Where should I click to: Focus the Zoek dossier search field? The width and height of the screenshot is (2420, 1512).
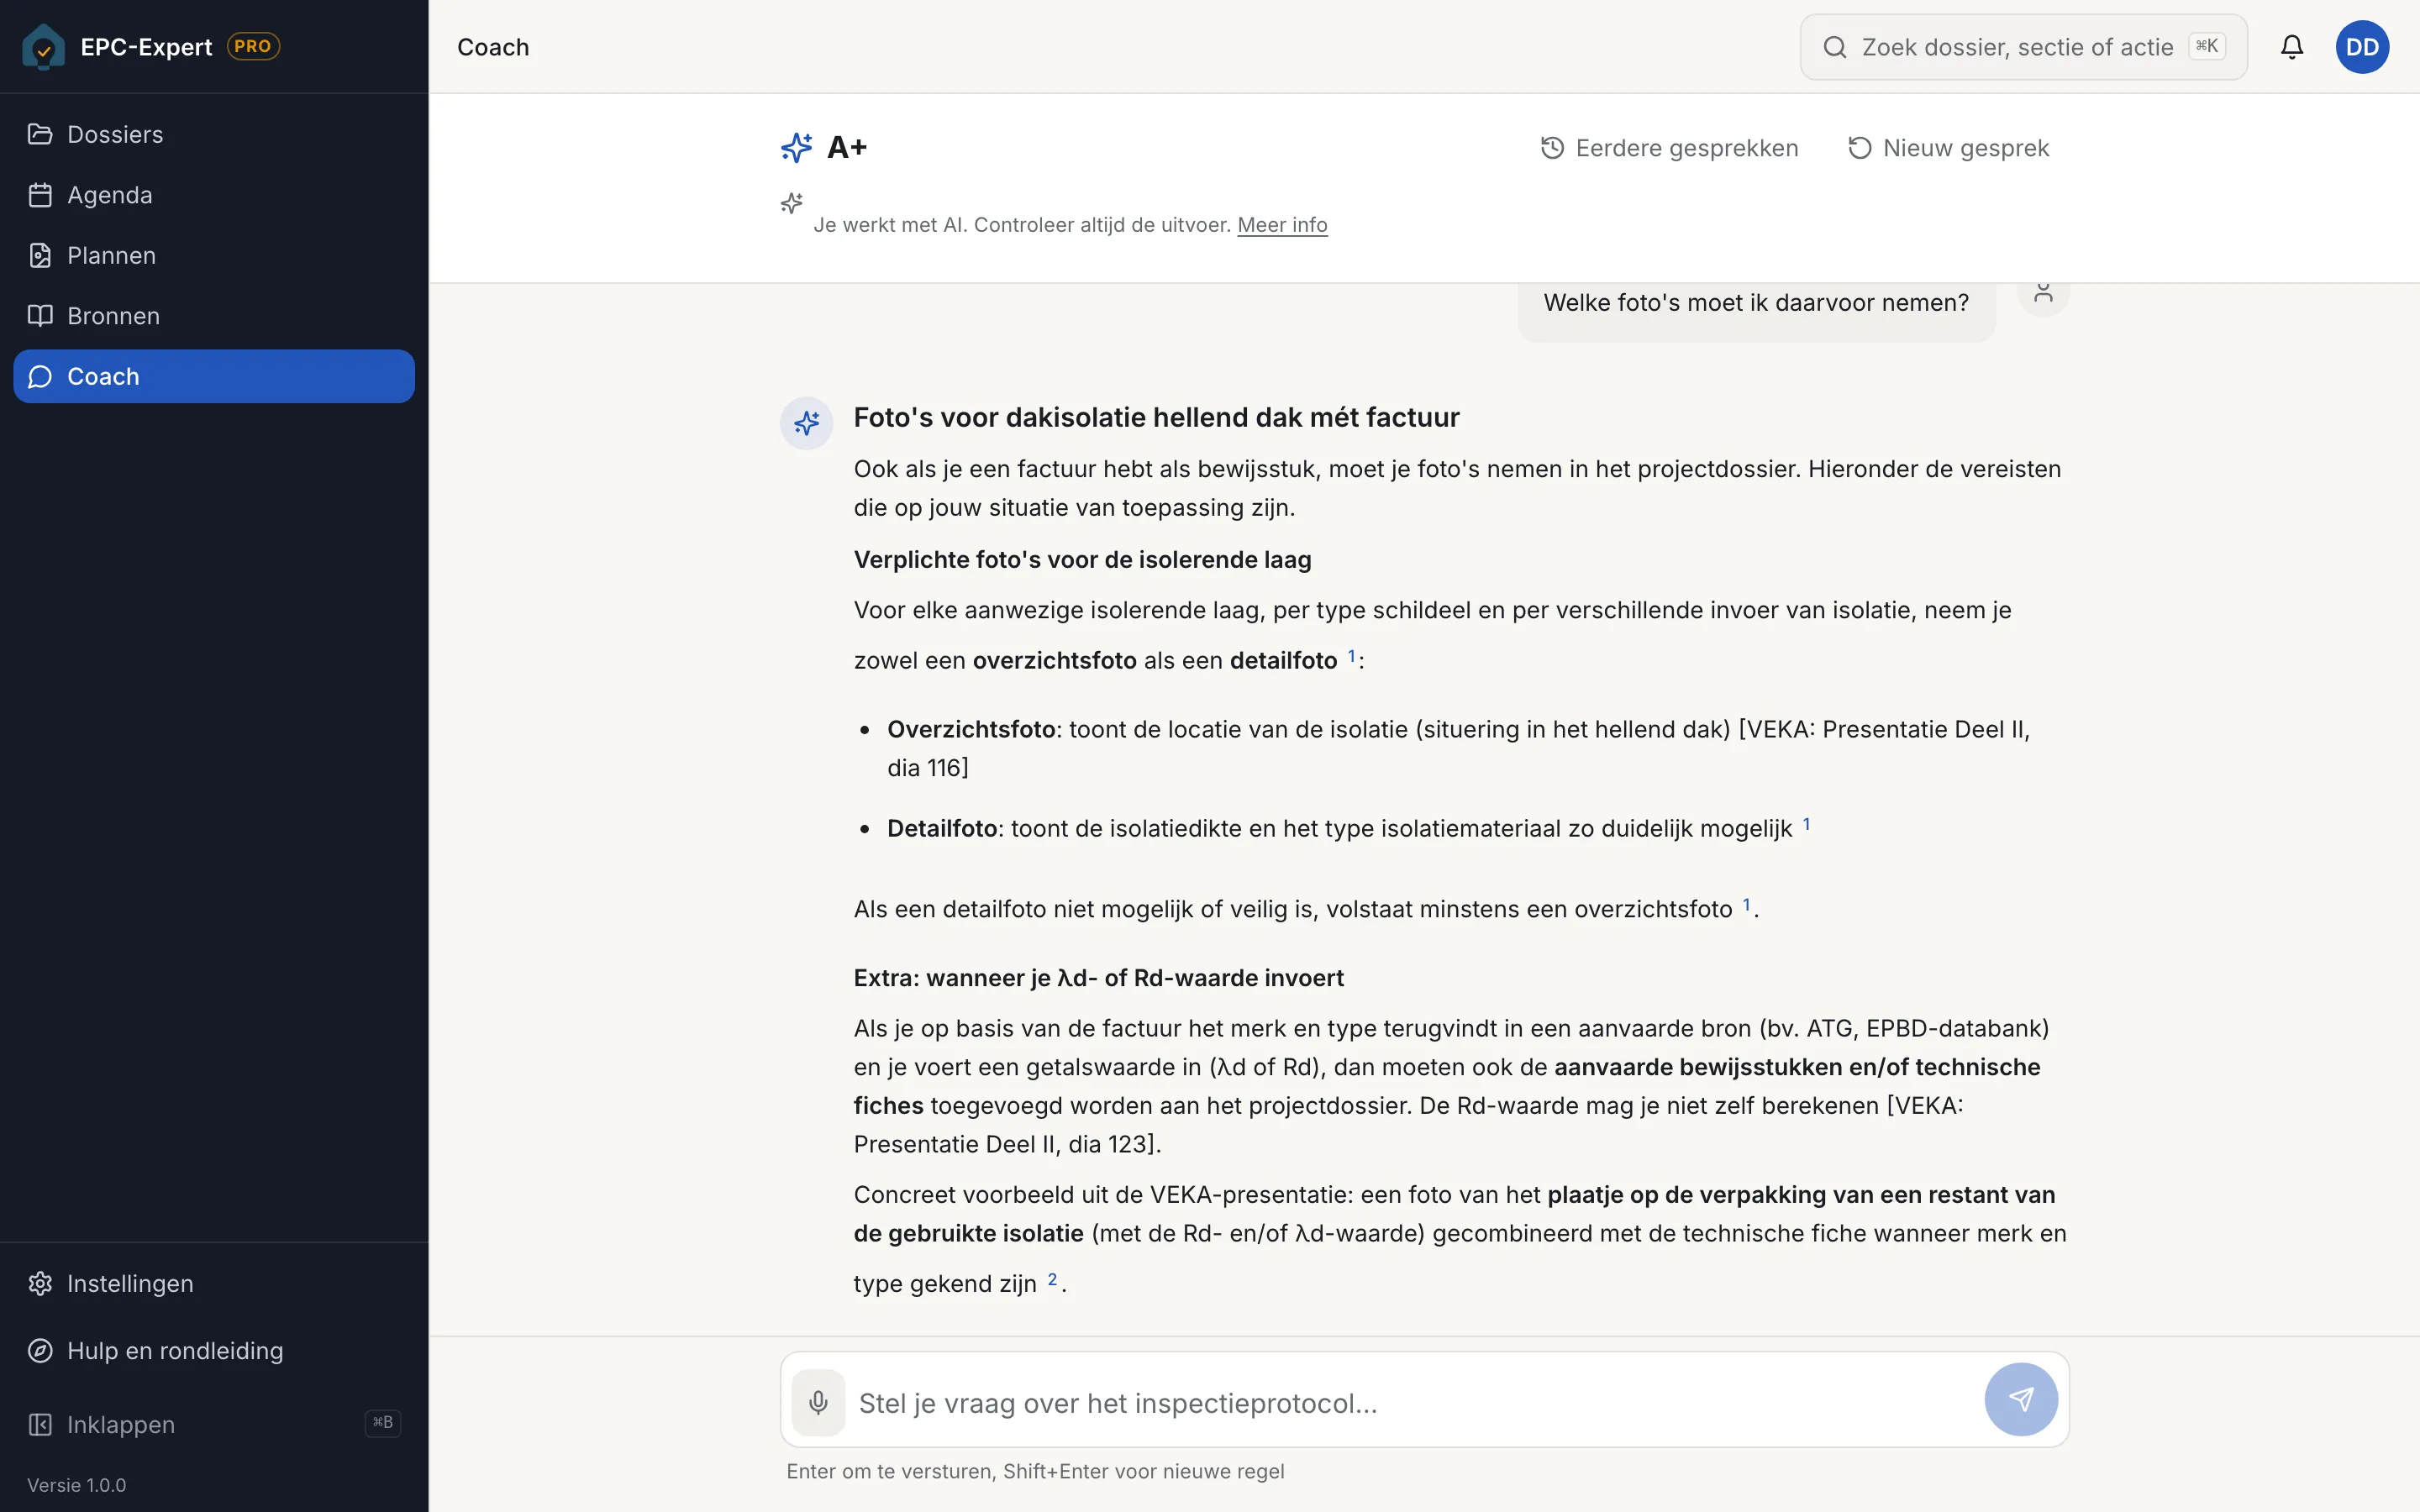pos(2023,47)
